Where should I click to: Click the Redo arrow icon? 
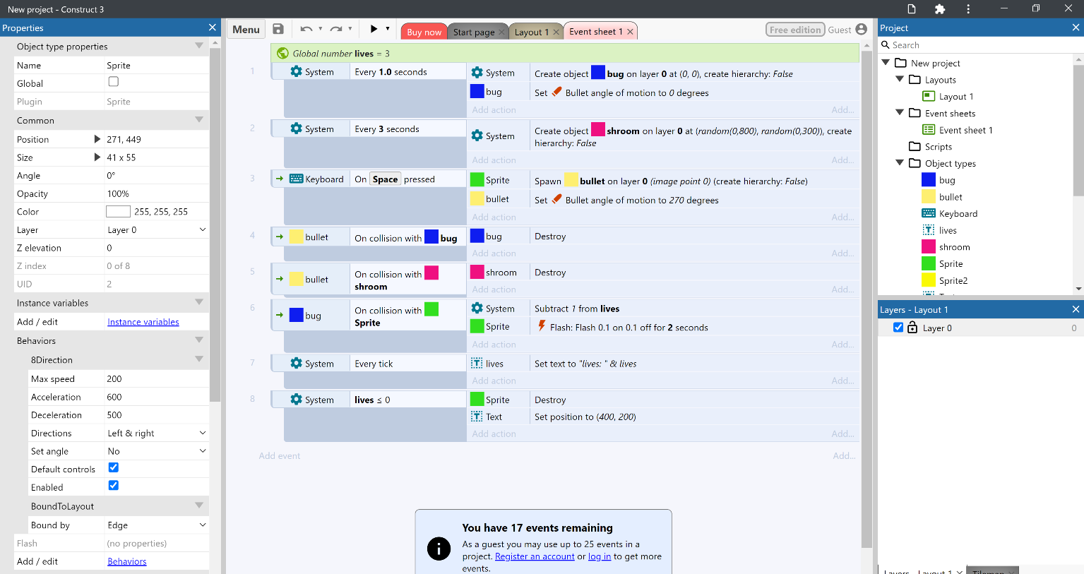336,29
